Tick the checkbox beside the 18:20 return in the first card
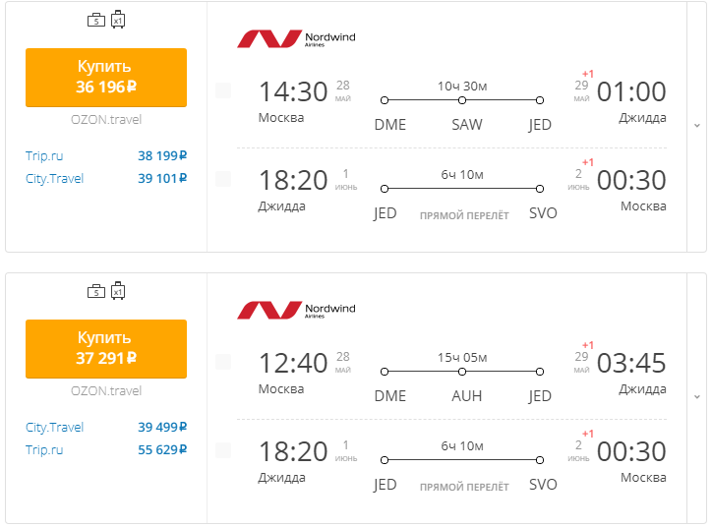The height and width of the screenshot is (527, 712). point(223,179)
